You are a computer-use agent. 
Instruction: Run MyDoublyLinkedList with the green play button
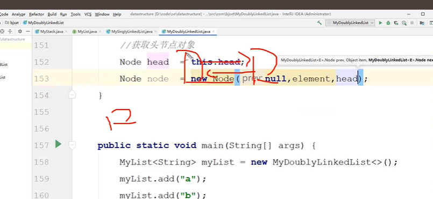tap(380, 23)
